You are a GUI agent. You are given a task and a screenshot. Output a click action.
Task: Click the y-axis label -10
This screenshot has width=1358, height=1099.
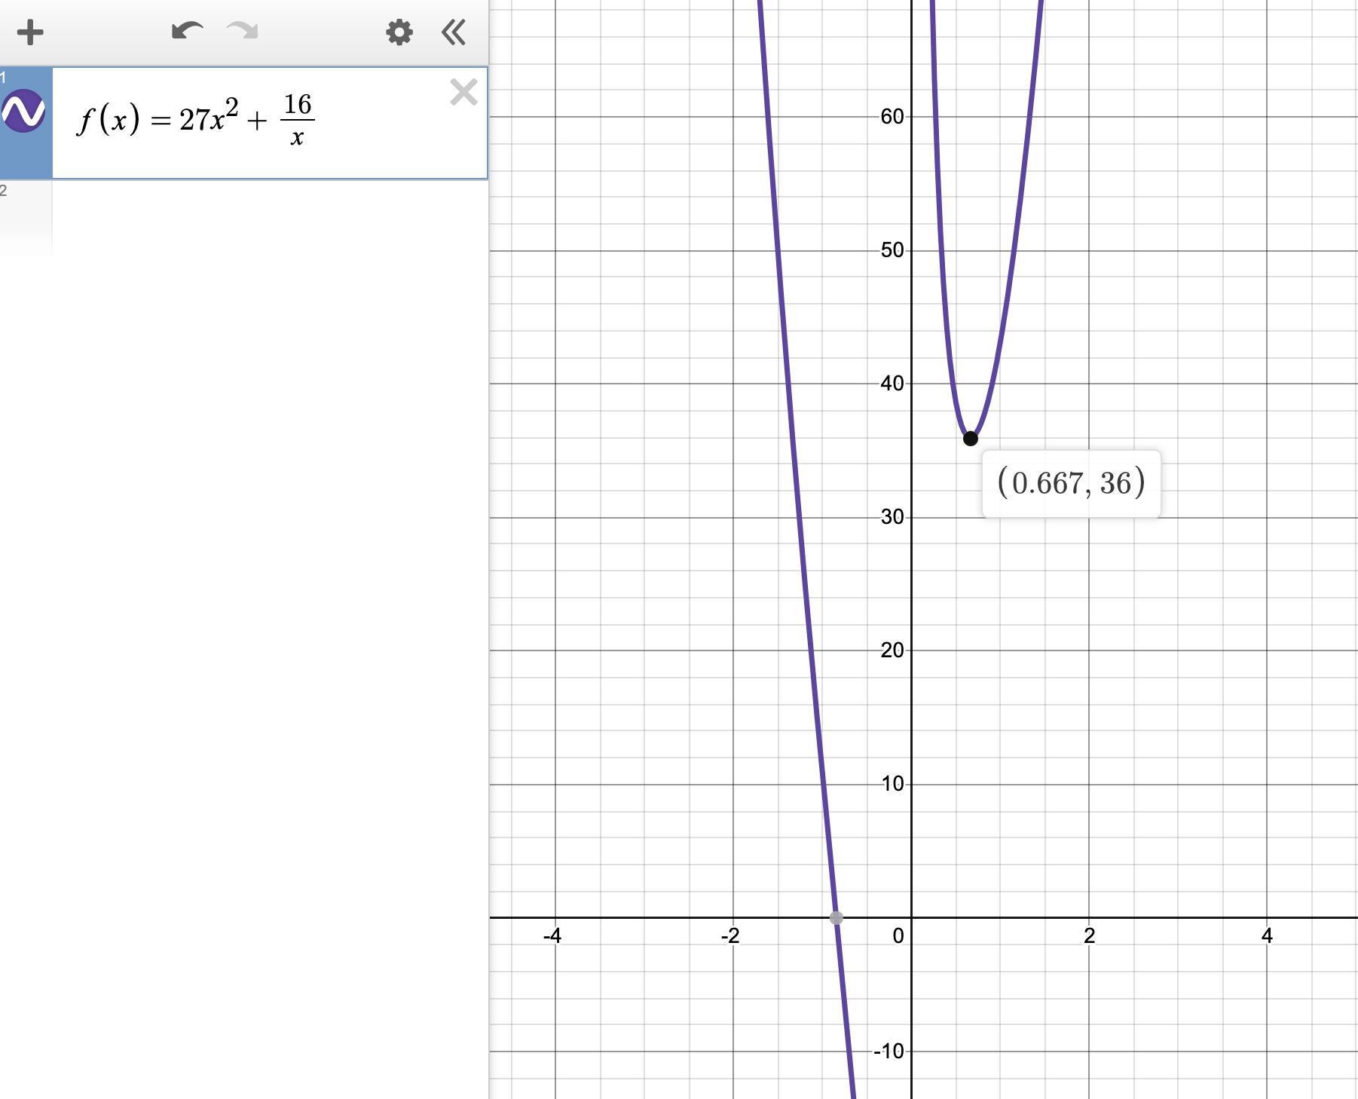[889, 1051]
